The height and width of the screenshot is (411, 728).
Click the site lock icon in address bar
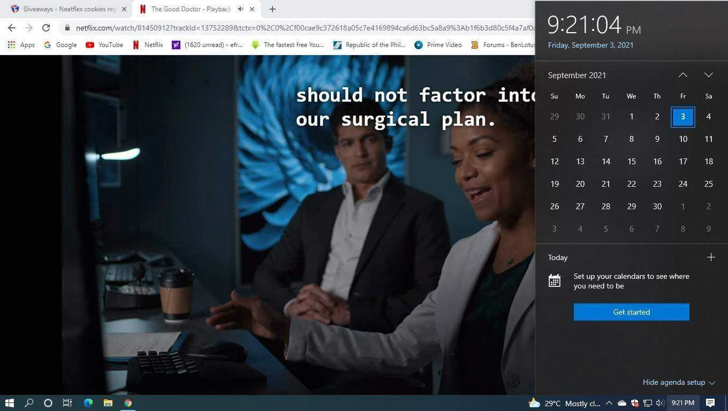(x=67, y=28)
